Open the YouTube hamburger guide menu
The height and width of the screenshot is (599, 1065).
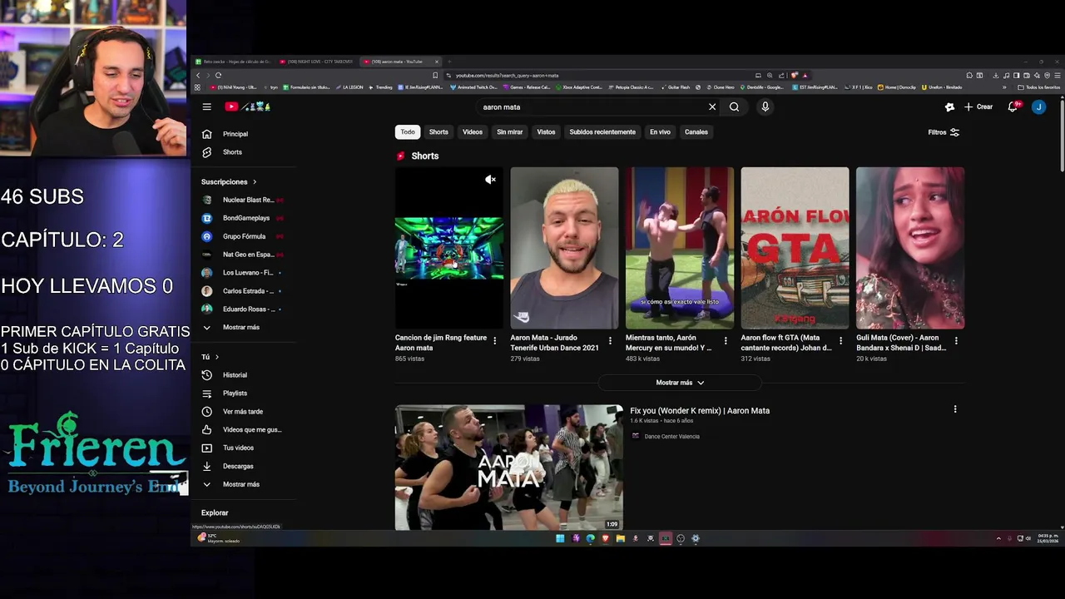(x=206, y=106)
